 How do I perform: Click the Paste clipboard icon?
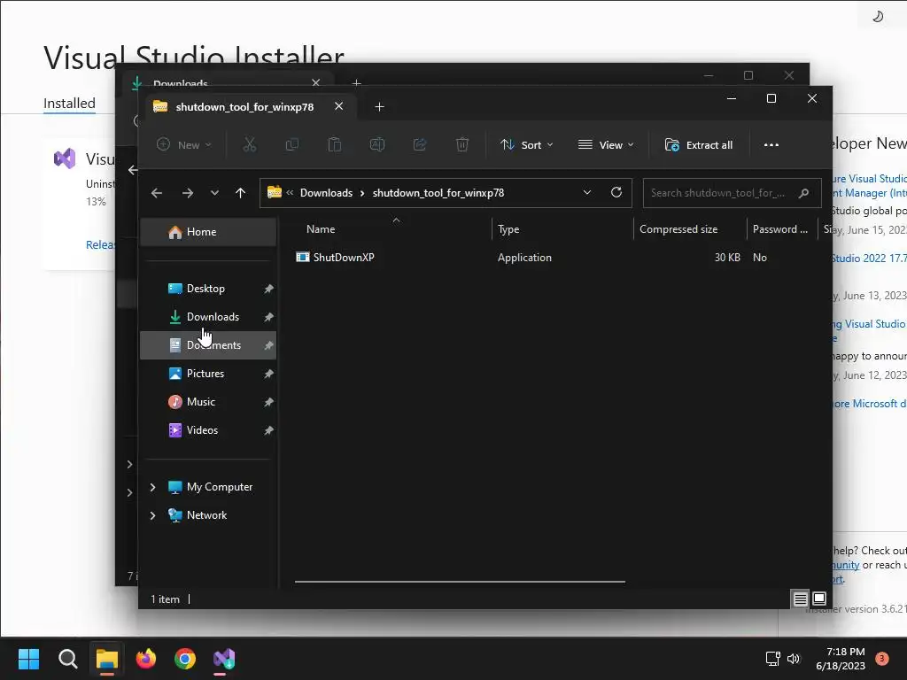tap(334, 144)
